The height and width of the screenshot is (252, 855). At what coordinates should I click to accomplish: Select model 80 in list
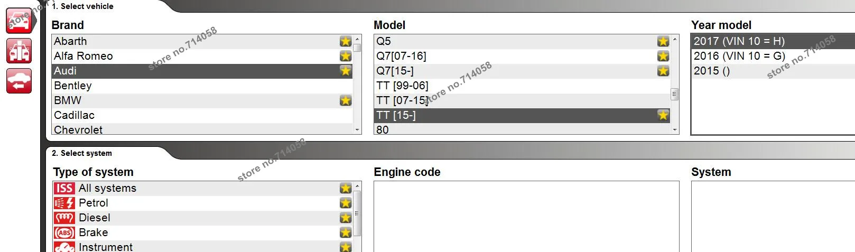point(522,129)
